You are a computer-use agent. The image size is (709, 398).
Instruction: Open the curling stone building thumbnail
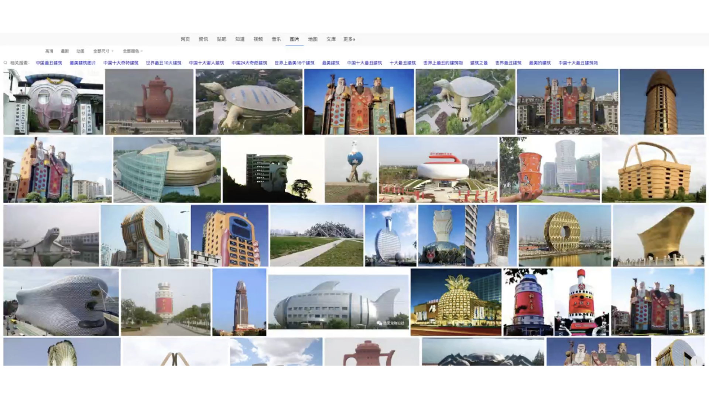pyautogui.click(x=438, y=170)
